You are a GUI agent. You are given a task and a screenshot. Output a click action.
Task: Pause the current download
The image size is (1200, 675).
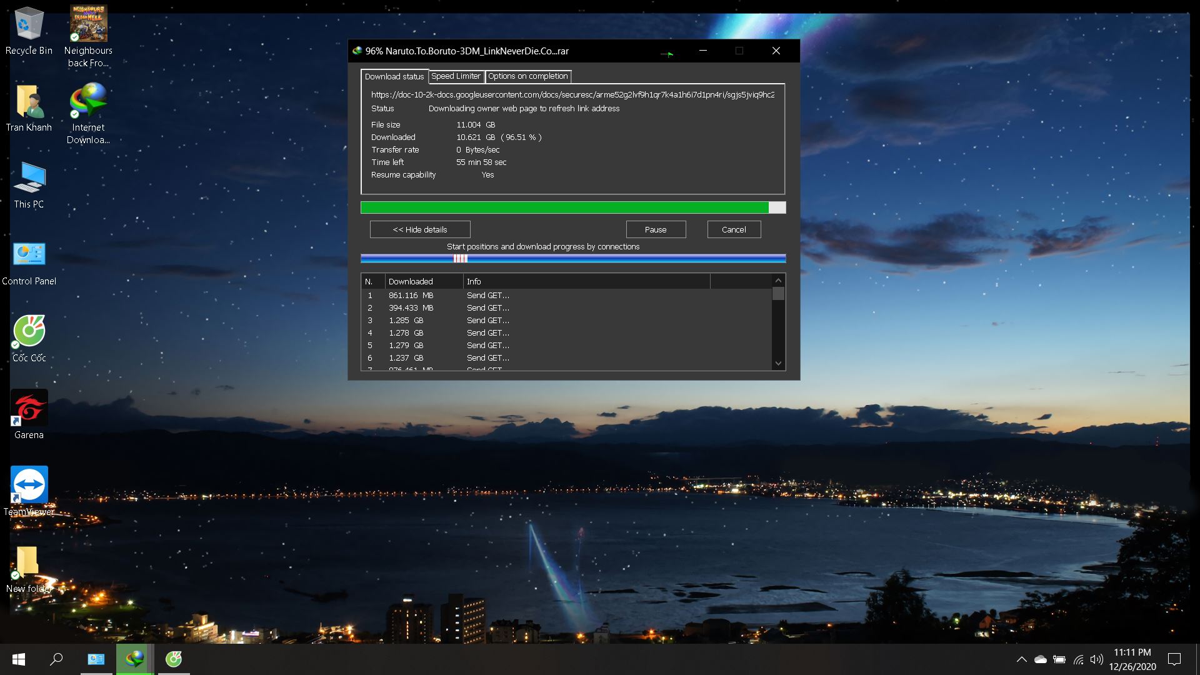click(656, 229)
